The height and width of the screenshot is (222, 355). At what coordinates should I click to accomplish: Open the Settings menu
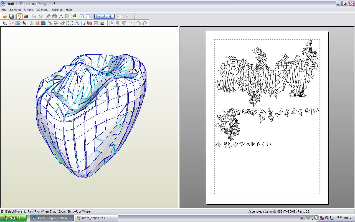[x=57, y=10]
